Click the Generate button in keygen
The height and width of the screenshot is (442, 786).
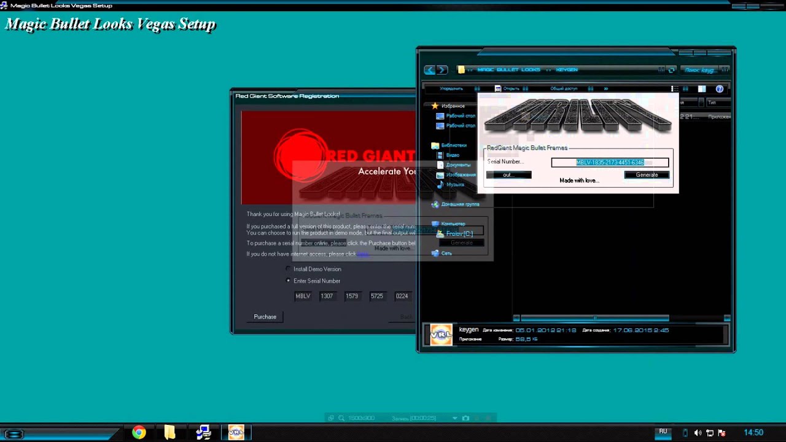click(647, 175)
